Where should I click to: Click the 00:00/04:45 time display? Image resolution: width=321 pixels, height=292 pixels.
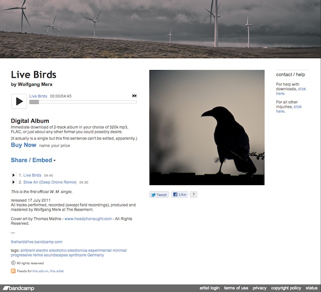(x=61, y=96)
